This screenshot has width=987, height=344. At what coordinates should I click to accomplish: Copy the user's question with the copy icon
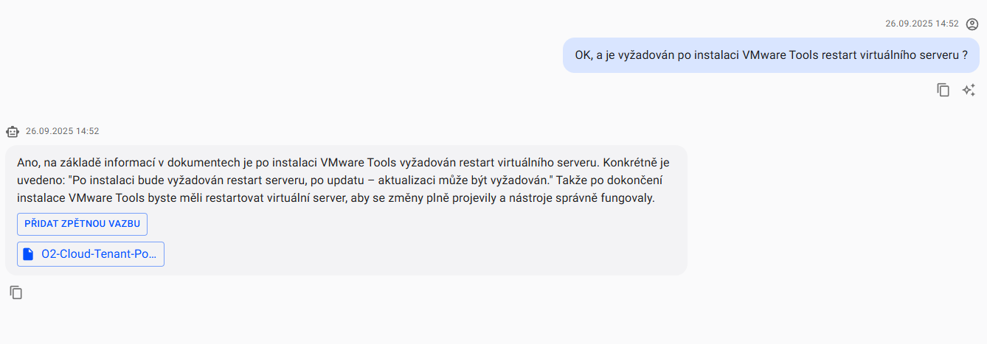[943, 90]
